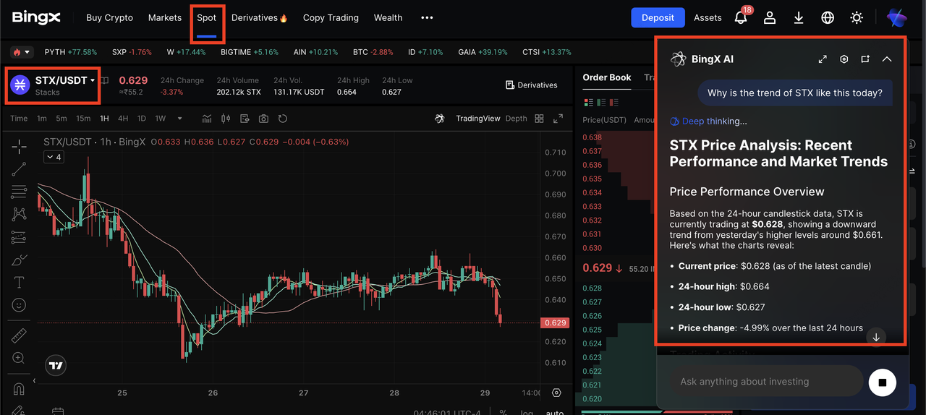
Task: Toggle the magnet snap mode
Action: 19,389
